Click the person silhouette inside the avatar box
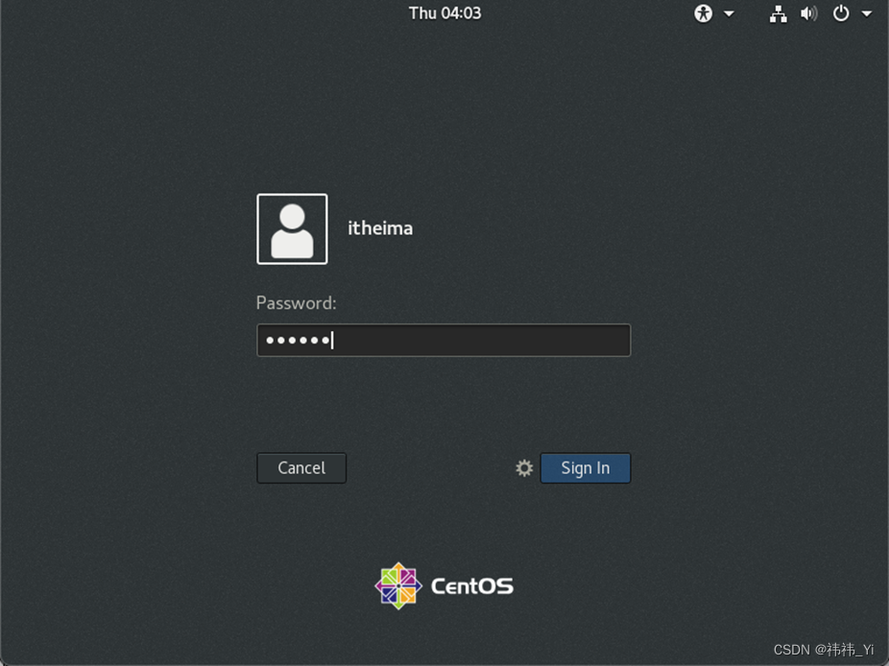The image size is (889, 666). pyautogui.click(x=292, y=228)
